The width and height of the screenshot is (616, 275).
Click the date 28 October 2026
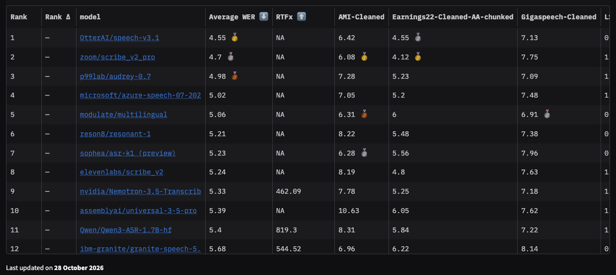pos(79,268)
